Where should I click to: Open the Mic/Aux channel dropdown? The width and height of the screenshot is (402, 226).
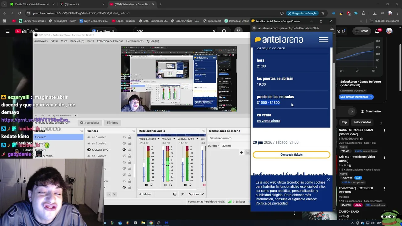tap(174, 138)
